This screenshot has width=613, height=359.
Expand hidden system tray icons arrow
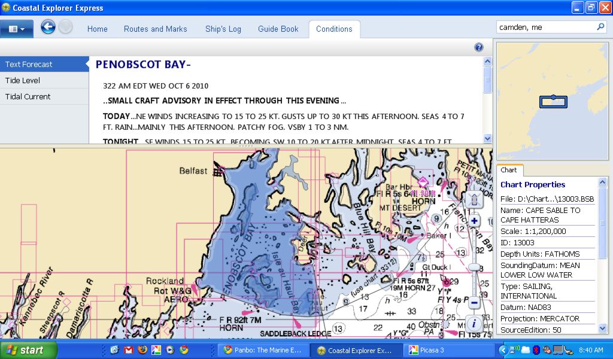pyautogui.click(x=503, y=350)
